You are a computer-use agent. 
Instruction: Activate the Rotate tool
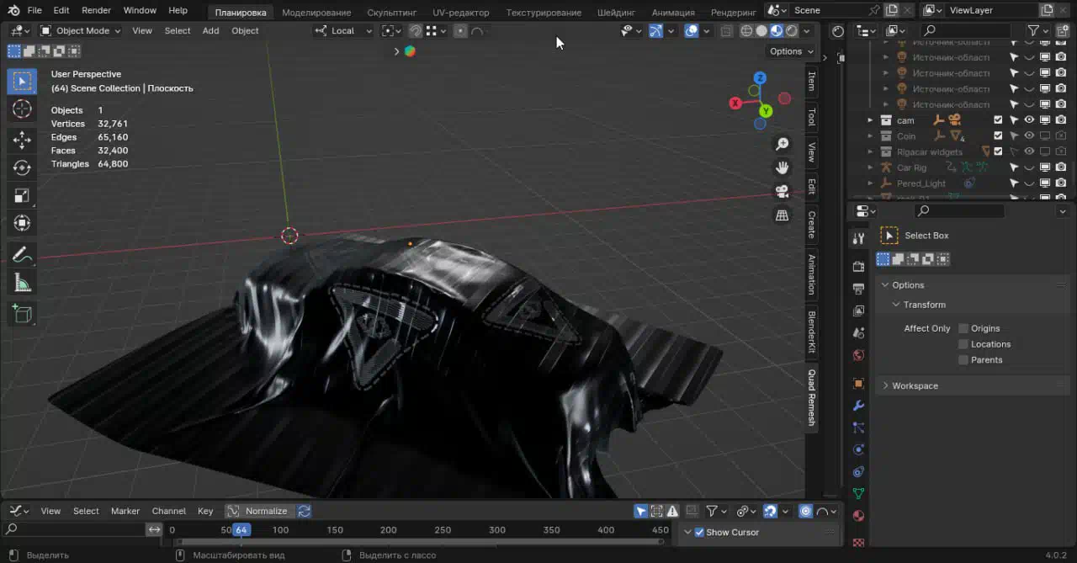pos(22,168)
